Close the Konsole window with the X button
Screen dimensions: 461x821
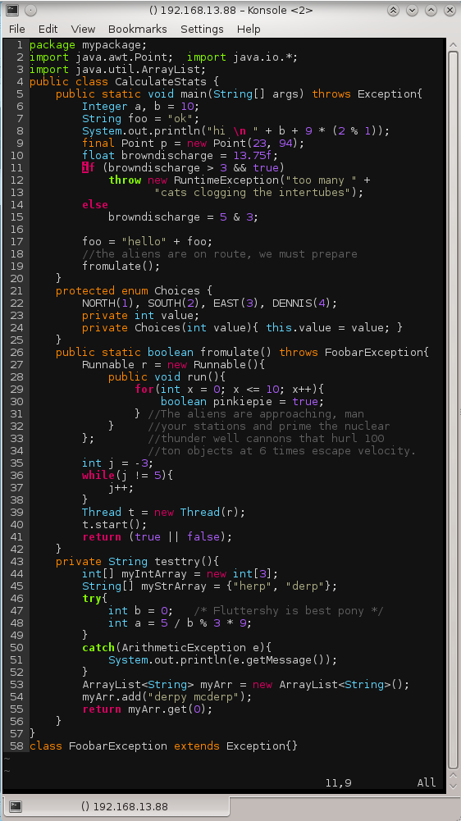[449, 10]
